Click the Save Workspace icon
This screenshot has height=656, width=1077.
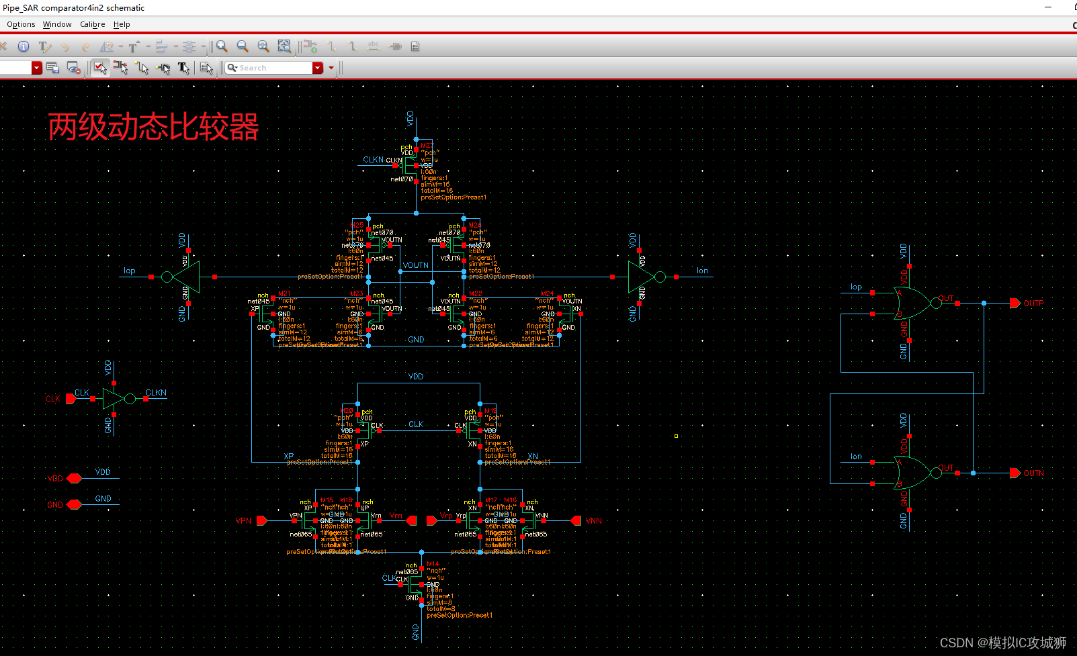click(x=53, y=68)
